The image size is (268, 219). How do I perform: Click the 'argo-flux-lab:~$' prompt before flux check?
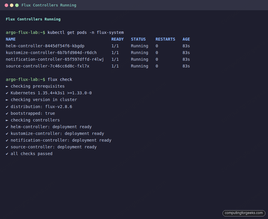(x=25, y=79)
